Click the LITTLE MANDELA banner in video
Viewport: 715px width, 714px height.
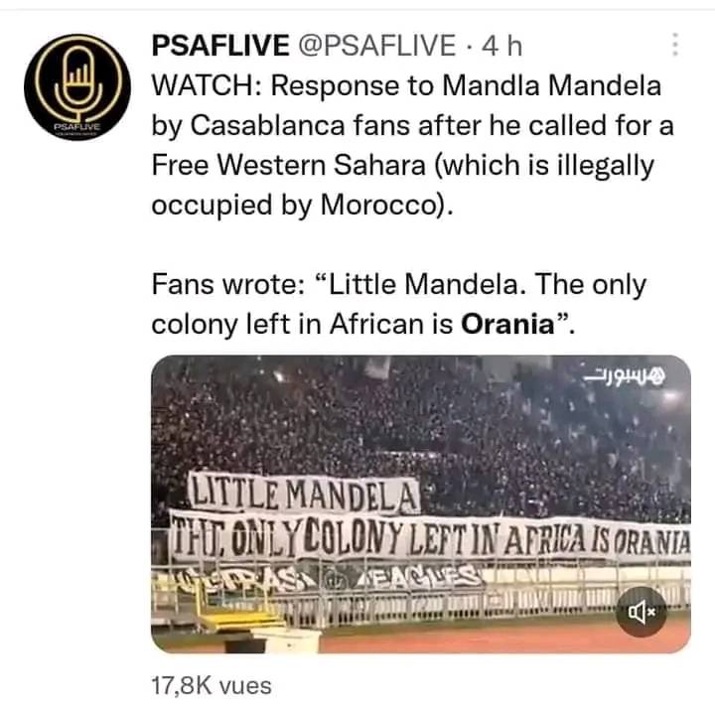tap(305, 492)
